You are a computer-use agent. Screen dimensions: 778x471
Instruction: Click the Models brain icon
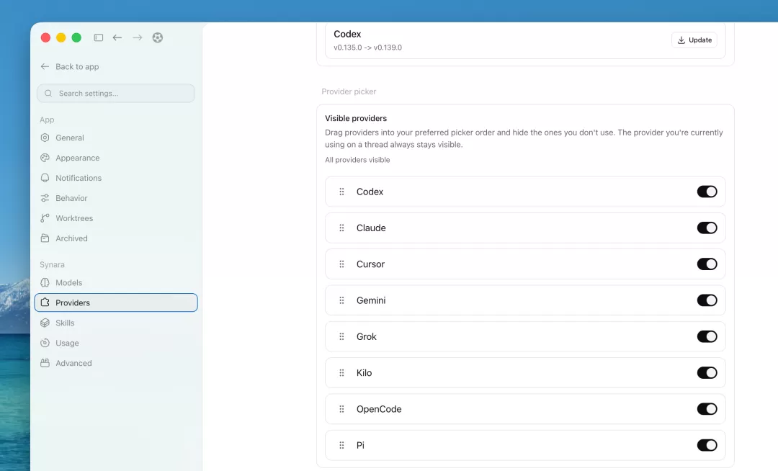tap(45, 282)
